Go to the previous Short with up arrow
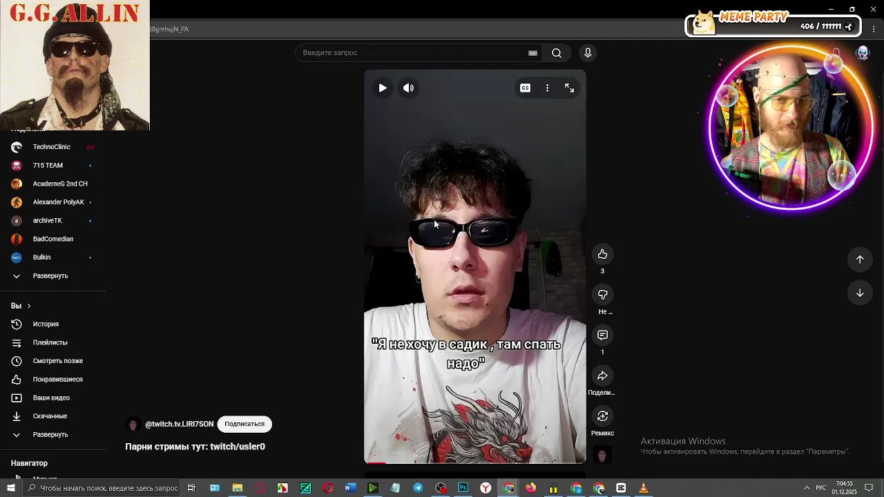Screen dimensions: 884x497 point(860,260)
